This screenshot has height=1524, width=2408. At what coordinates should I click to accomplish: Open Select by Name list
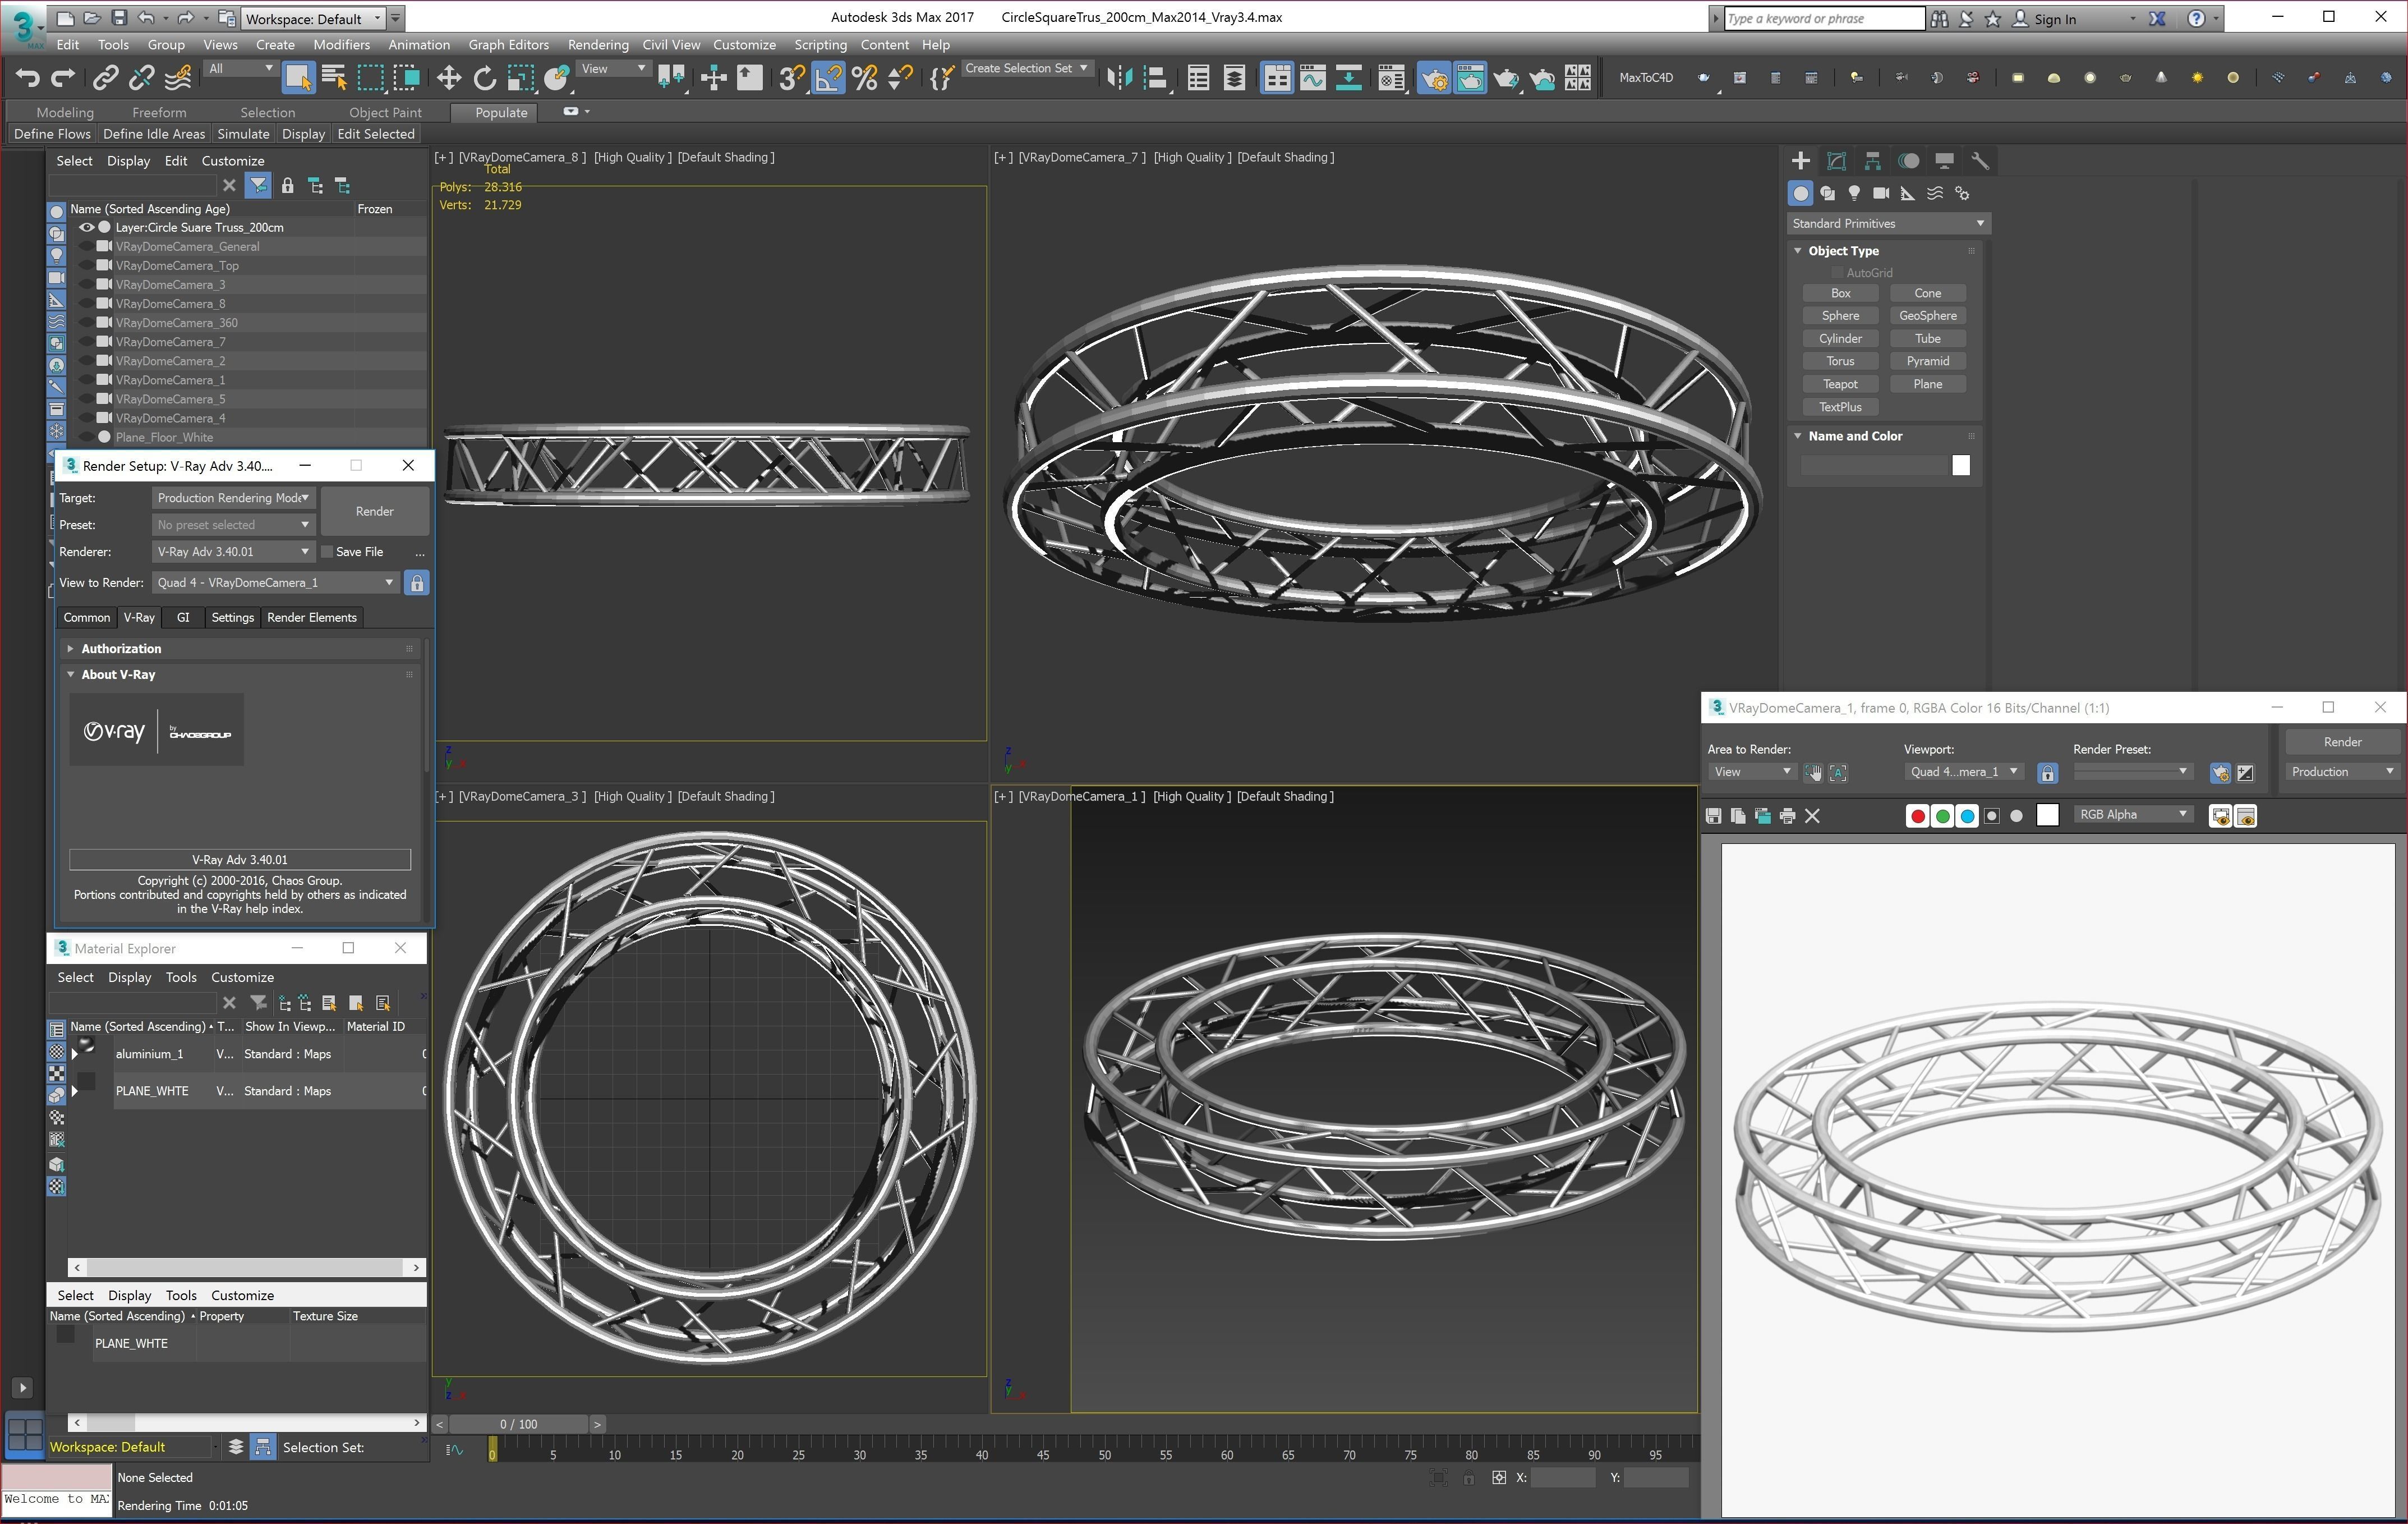coord(334,78)
